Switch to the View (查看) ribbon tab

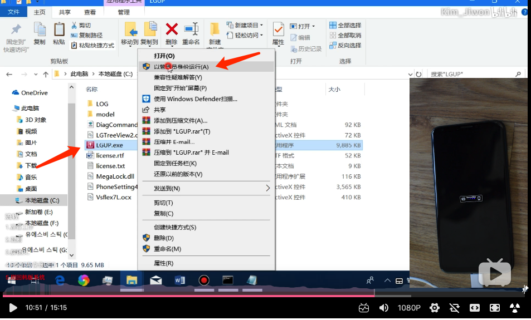click(x=90, y=12)
